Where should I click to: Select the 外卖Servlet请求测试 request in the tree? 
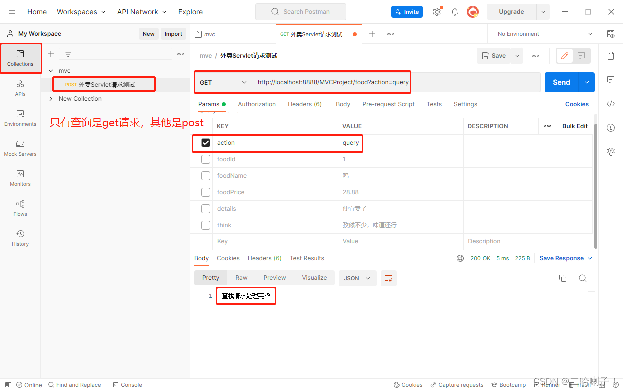107,85
